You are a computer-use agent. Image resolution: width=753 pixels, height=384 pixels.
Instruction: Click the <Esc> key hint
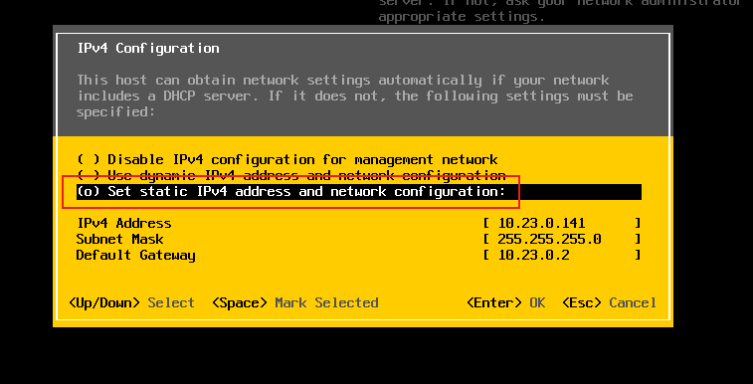[x=582, y=302]
